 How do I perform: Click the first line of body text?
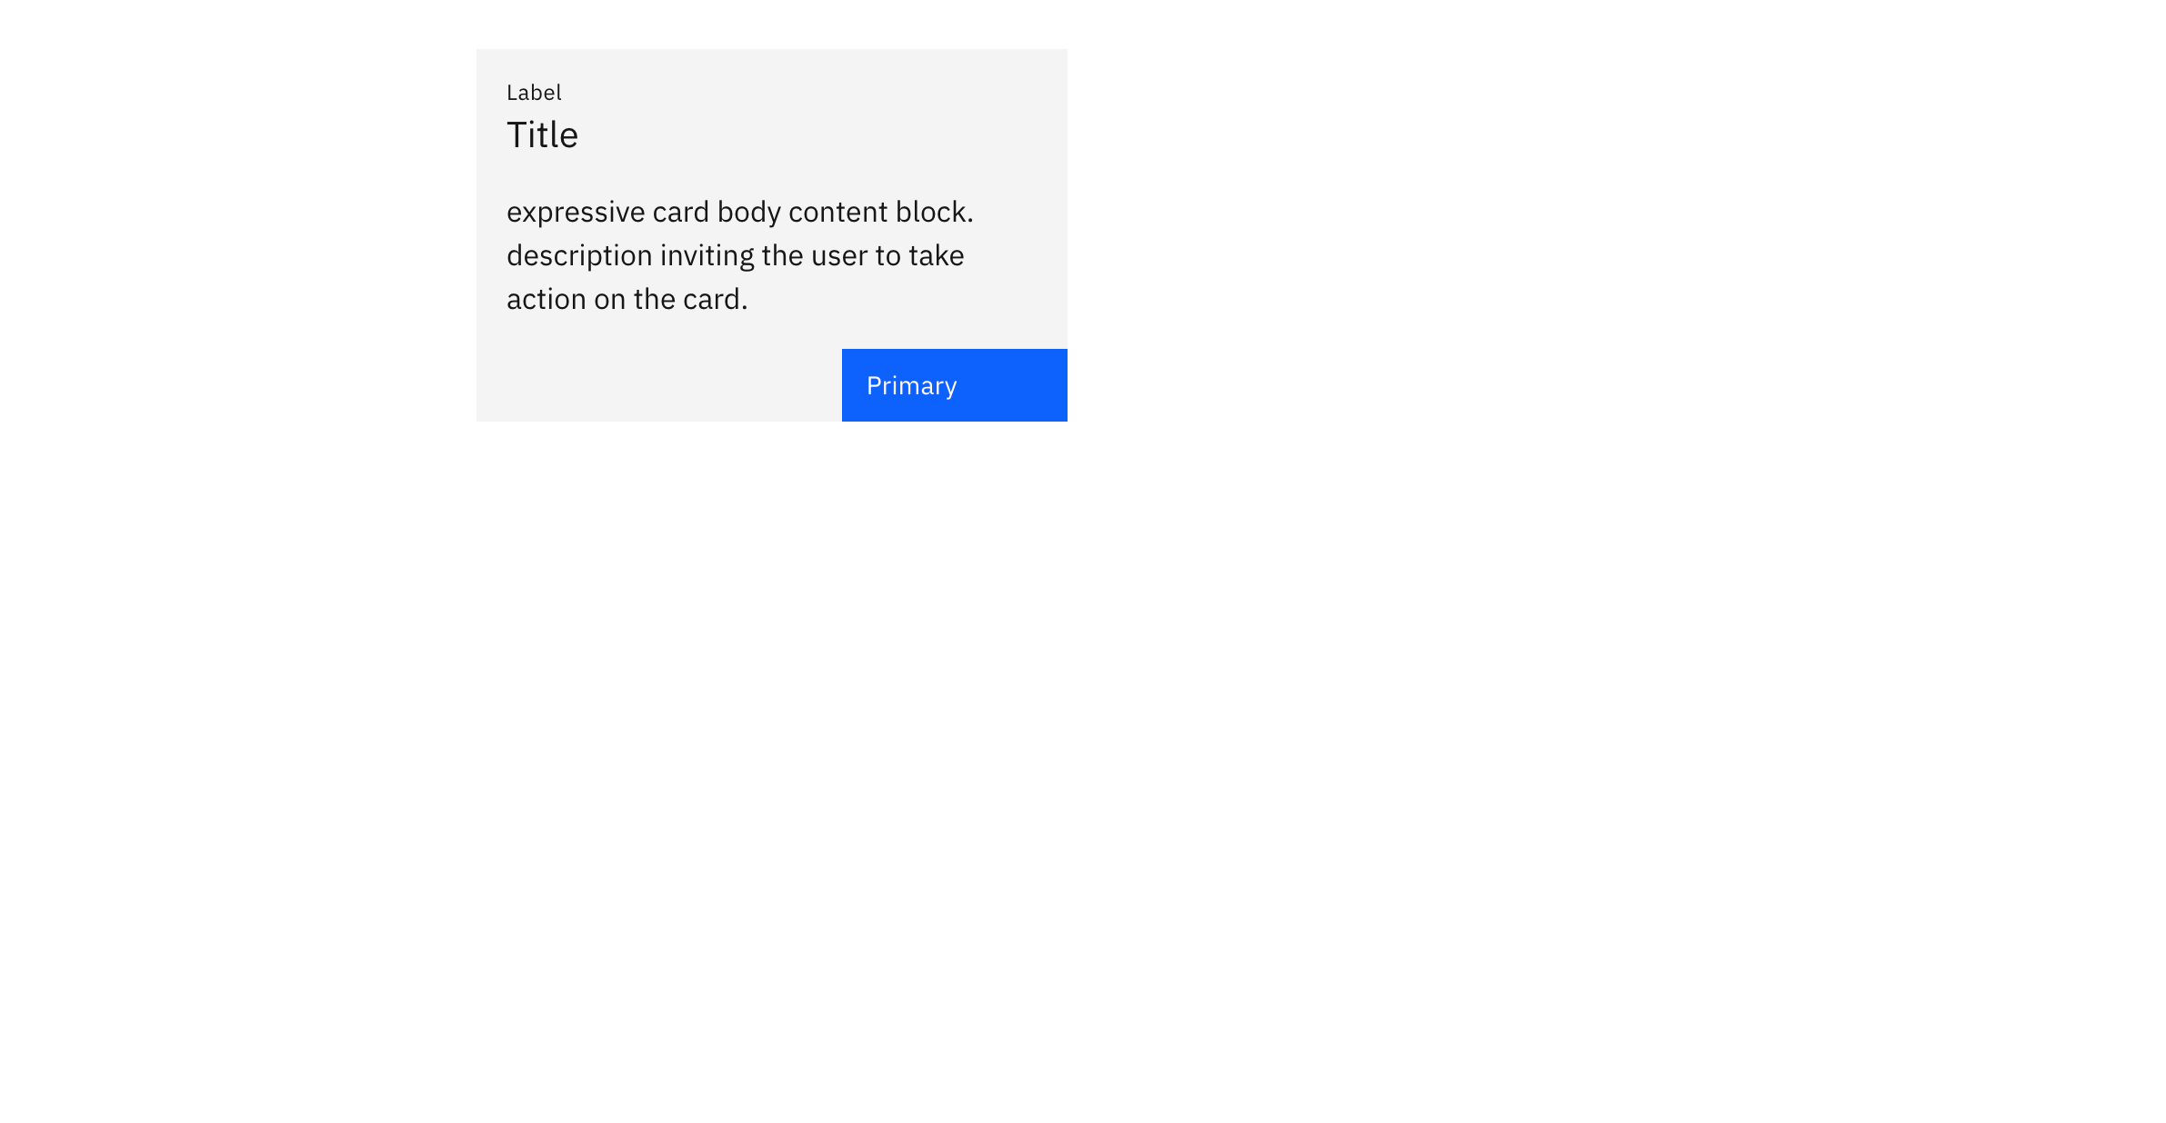pos(740,211)
